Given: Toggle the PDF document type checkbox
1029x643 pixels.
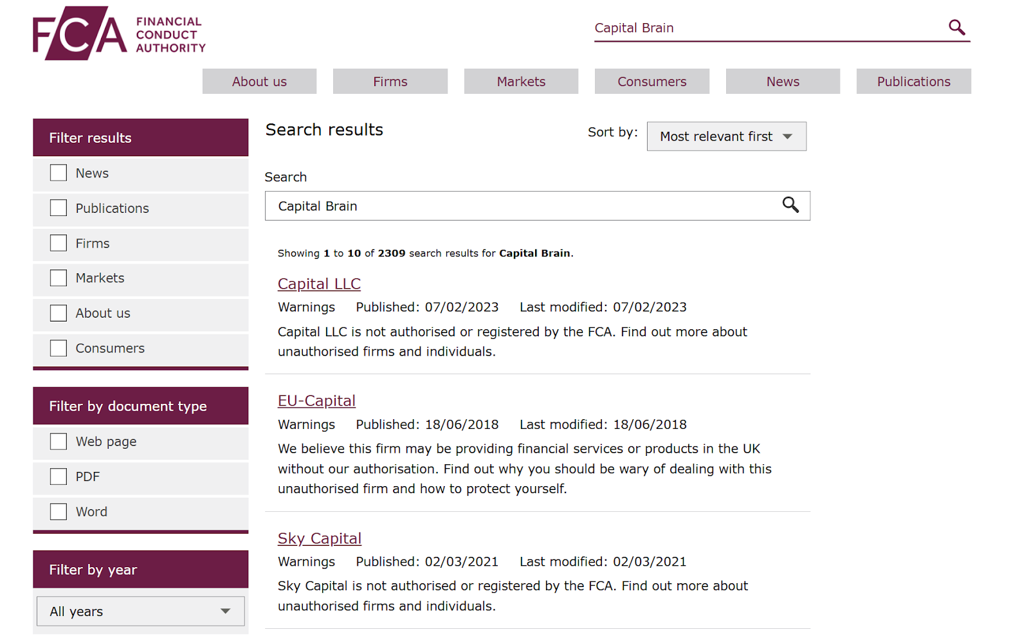Looking at the screenshot, I should point(59,476).
